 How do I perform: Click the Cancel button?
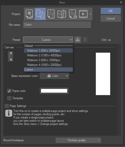(111, 18)
